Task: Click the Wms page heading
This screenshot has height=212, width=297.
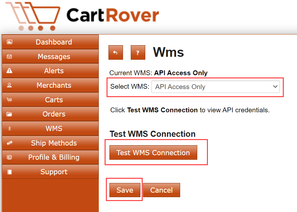Action: [x=169, y=52]
